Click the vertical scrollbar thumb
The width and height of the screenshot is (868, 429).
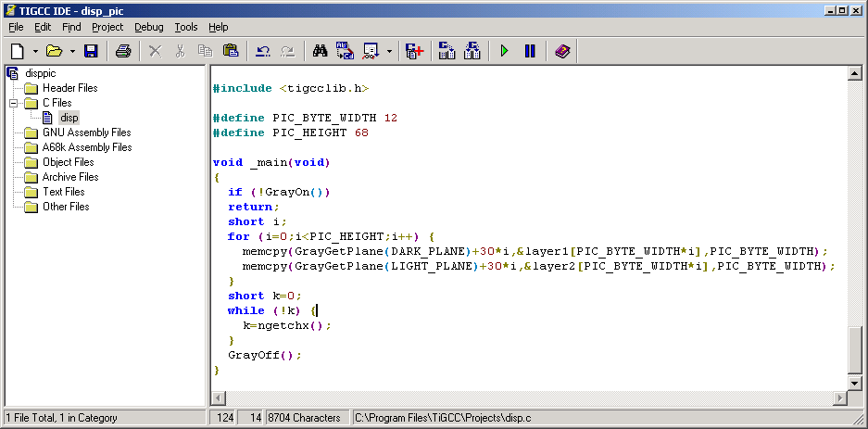click(855, 351)
